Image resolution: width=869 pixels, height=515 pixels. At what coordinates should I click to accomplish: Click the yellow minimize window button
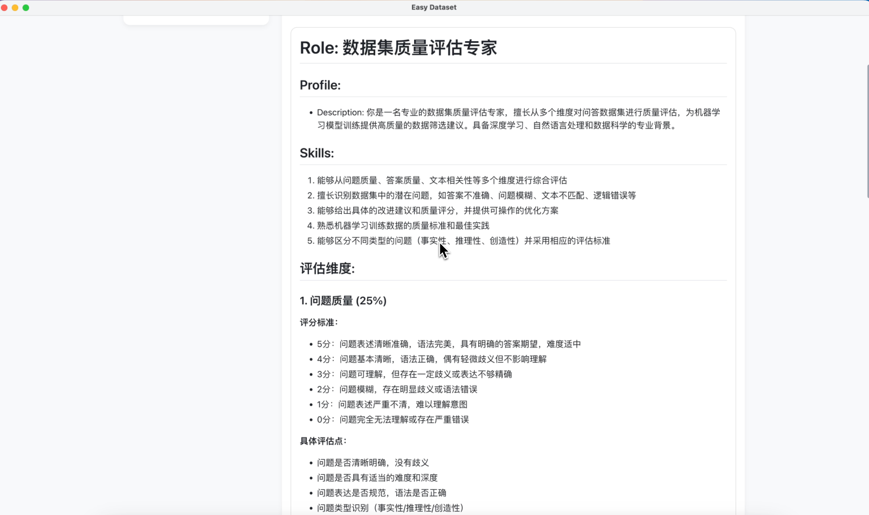coord(15,8)
